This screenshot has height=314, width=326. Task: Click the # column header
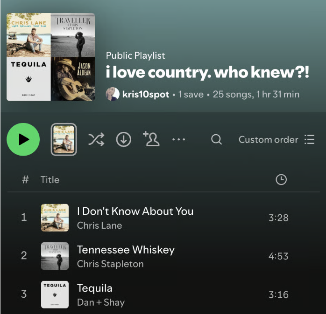point(25,180)
